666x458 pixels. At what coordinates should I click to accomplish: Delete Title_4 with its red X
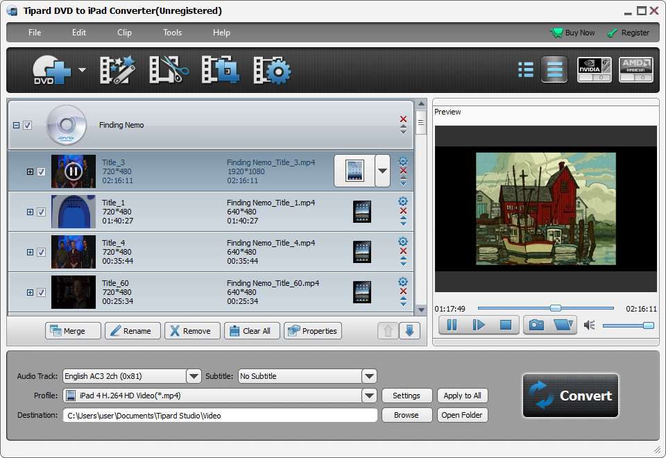point(404,251)
